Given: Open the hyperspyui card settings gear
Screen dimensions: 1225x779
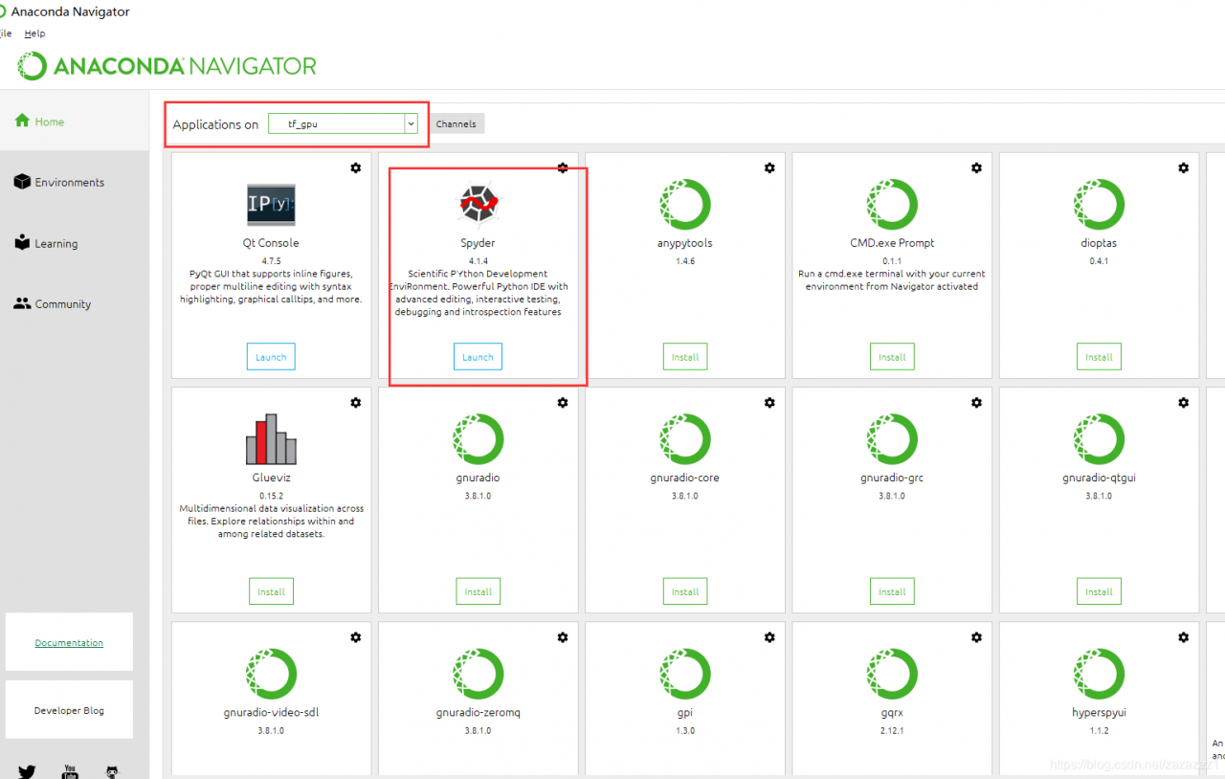Looking at the screenshot, I should coord(1183,637).
